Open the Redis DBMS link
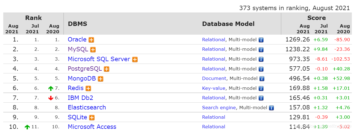Image resolution: width=354 pixels, height=131 pixels. tap(75, 88)
